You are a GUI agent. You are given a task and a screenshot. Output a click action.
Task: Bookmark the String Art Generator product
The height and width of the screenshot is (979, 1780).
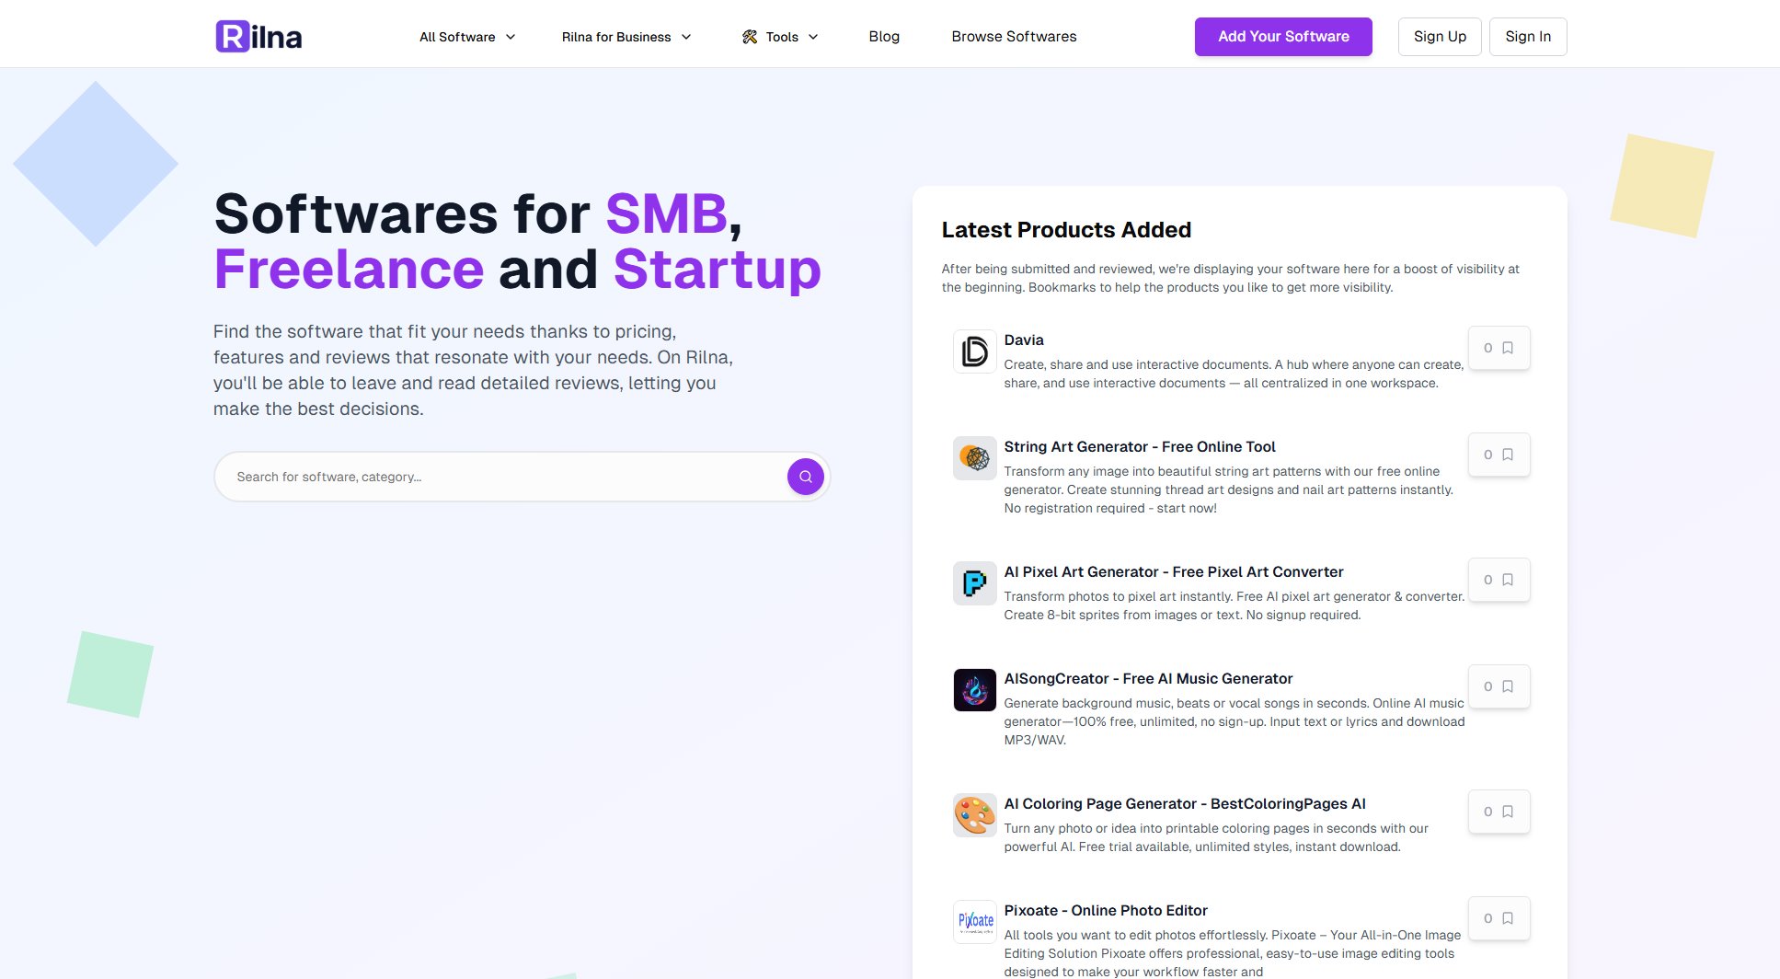click(x=1499, y=455)
